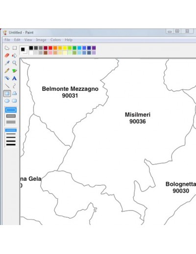The image size is (196, 254).
Task: Open the File menu
Action: [x=7, y=40]
